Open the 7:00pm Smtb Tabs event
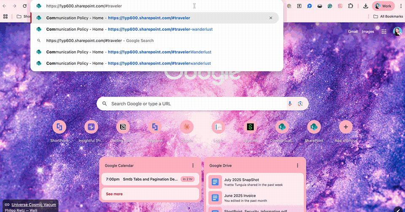This screenshot has height=212, width=405. [150, 179]
